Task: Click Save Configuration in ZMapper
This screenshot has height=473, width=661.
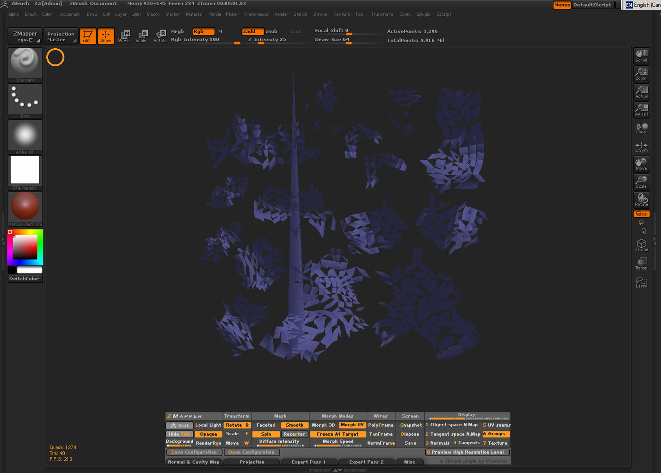Action: pos(194,452)
